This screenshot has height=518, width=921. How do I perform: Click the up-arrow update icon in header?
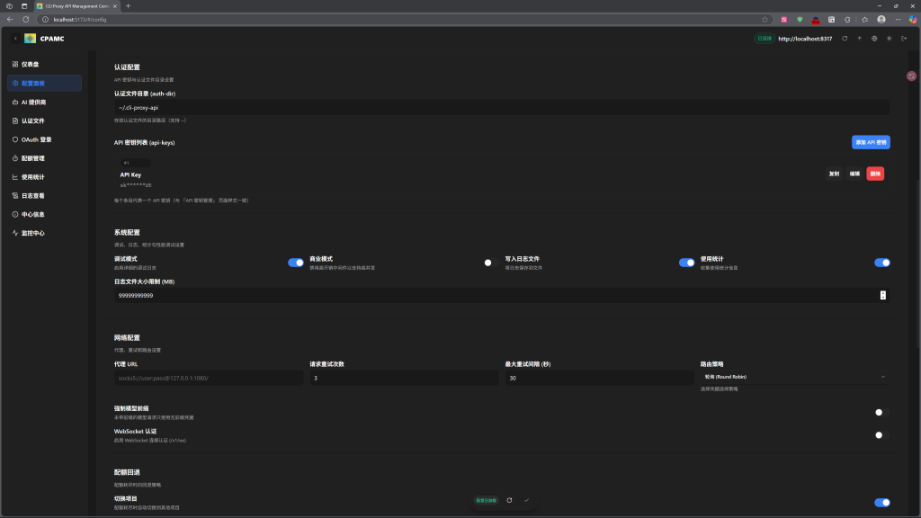coord(859,38)
